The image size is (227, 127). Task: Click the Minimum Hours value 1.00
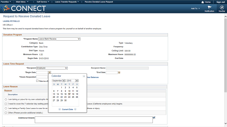pos(41,55)
